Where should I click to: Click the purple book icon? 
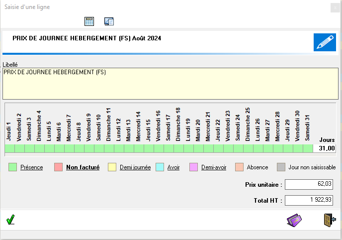pos(294,220)
